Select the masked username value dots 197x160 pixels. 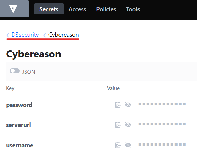tap(162, 144)
